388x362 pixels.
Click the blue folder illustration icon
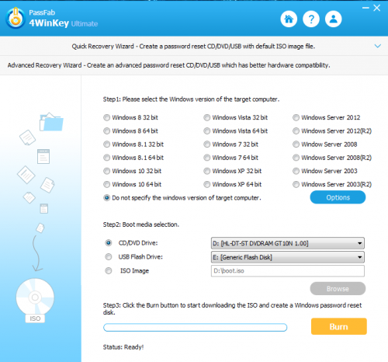[51, 122]
